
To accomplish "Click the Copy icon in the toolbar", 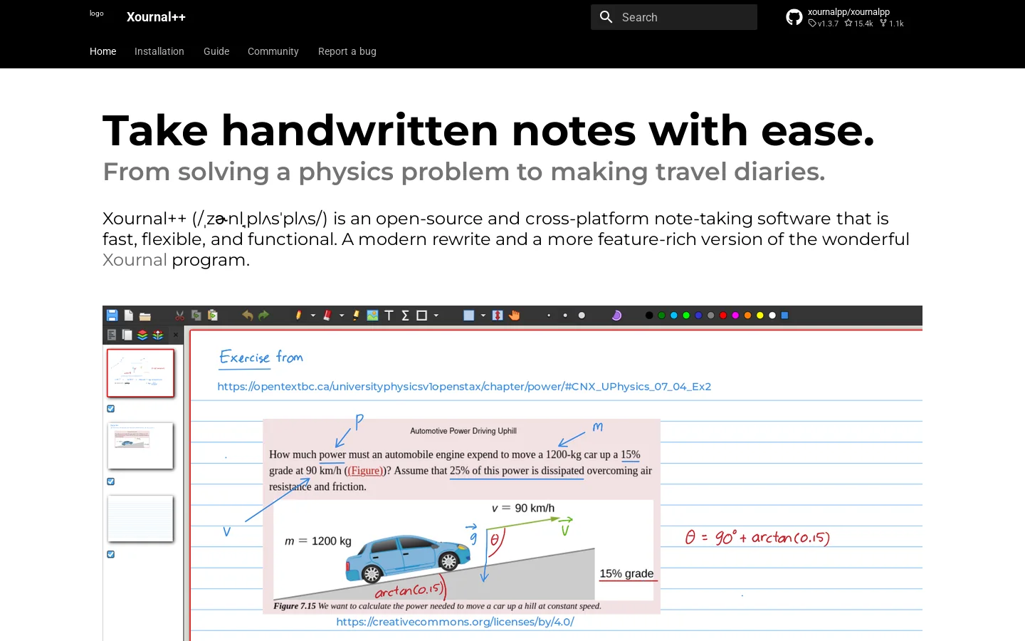I will click(x=196, y=316).
